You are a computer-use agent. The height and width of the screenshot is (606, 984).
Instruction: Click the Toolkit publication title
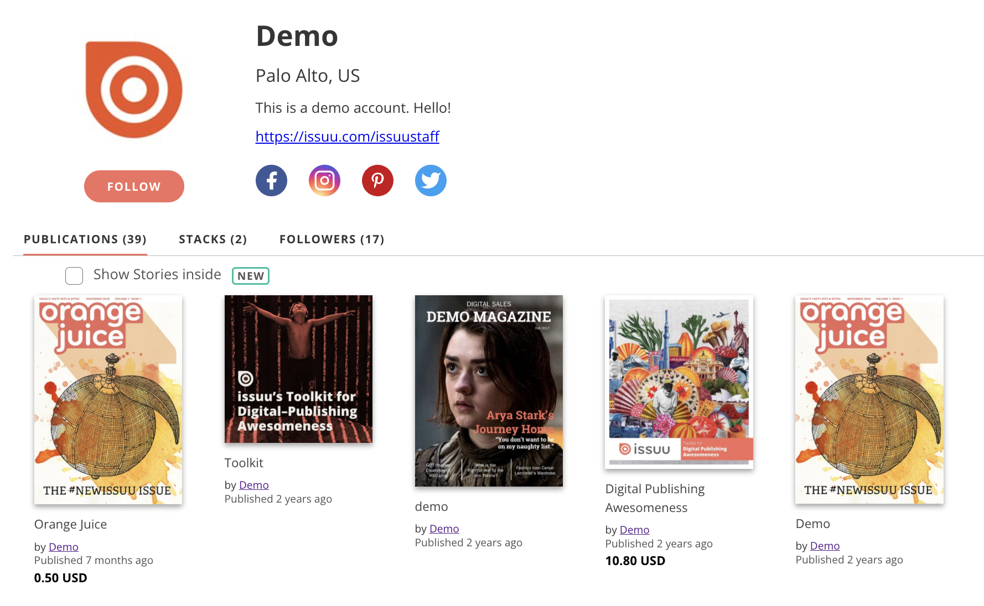coord(244,463)
